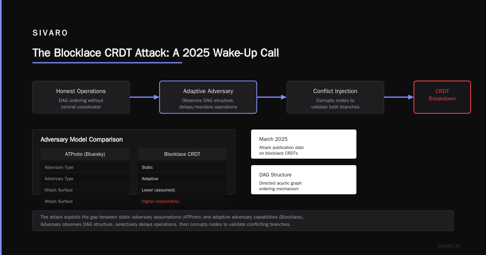Open the DAG Structure card

click(x=304, y=180)
